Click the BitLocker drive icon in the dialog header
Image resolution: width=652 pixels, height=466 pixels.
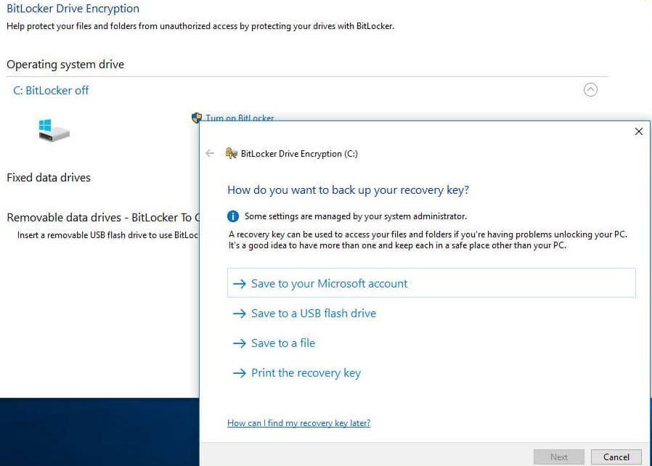click(232, 153)
